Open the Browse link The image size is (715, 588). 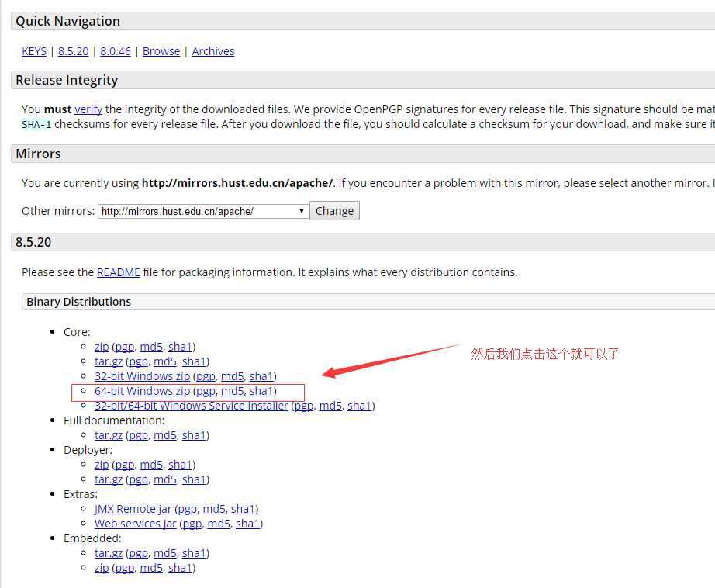(x=161, y=51)
